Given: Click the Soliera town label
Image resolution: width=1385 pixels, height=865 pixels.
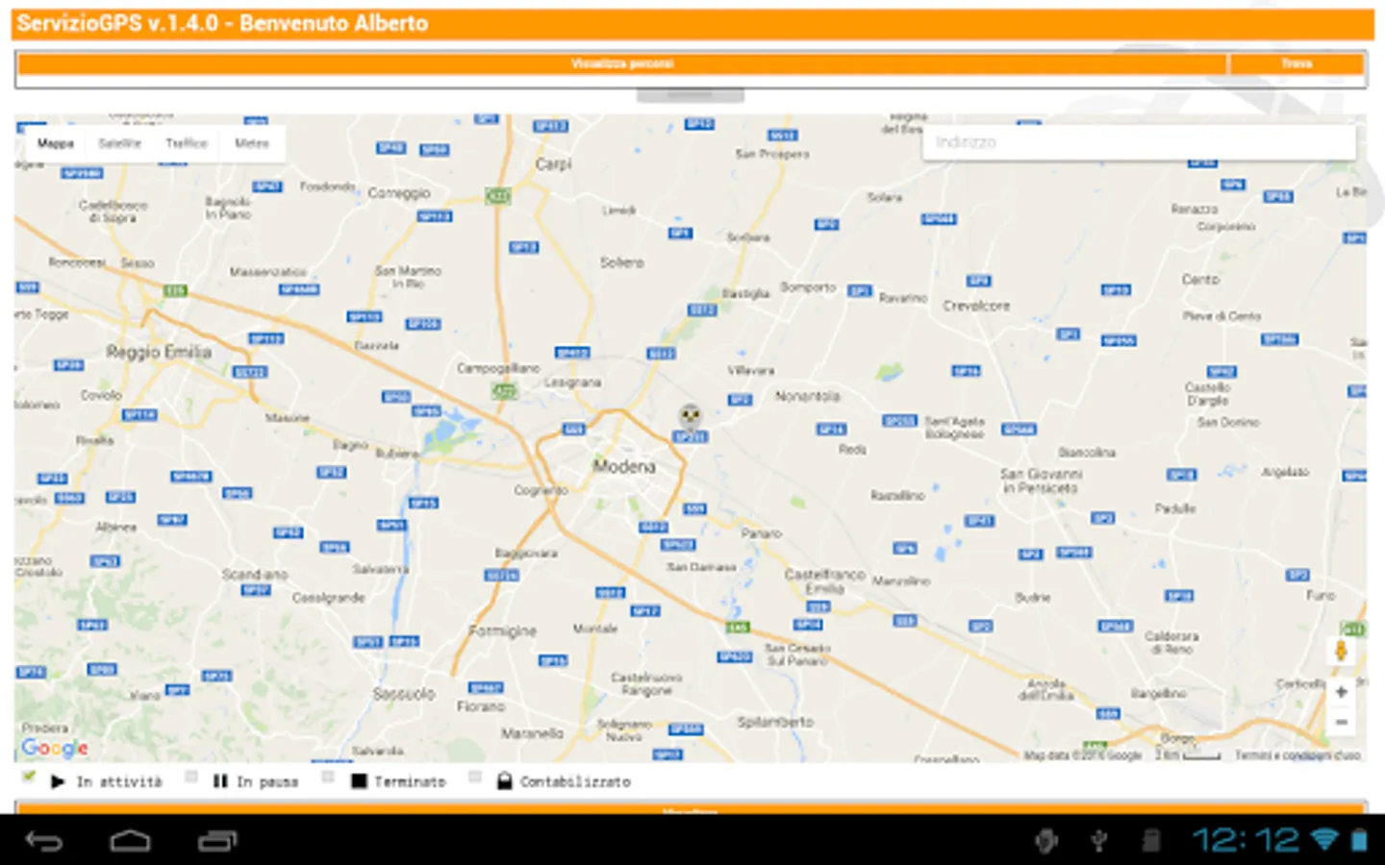Looking at the screenshot, I should point(621,262).
